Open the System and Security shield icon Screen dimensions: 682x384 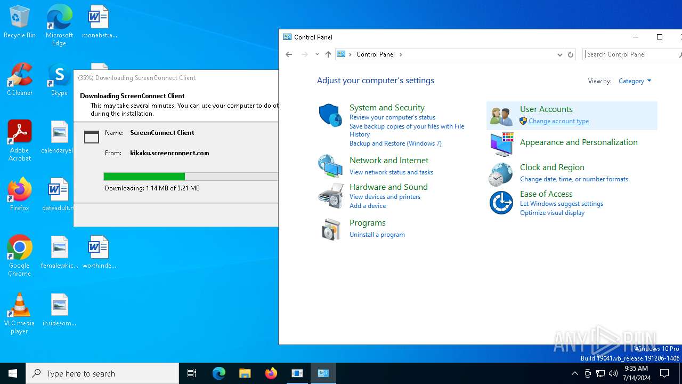coord(330,115)
